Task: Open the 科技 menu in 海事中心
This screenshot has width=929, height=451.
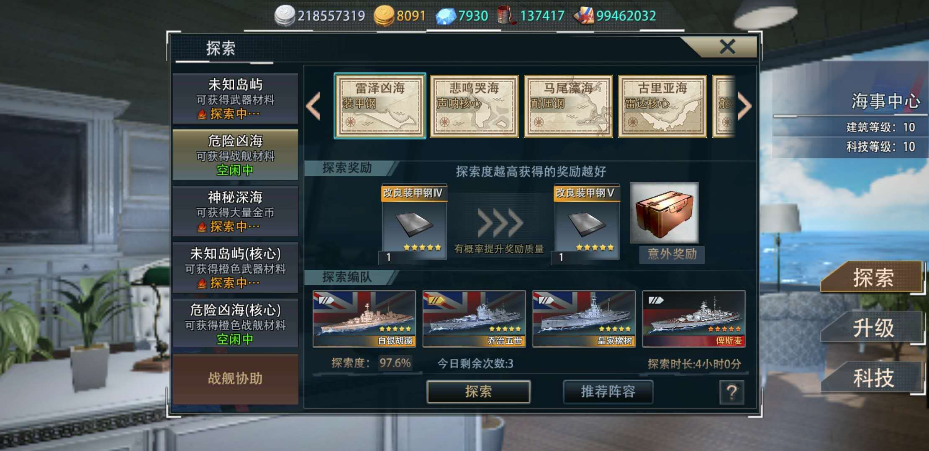Action: (873, 378)
